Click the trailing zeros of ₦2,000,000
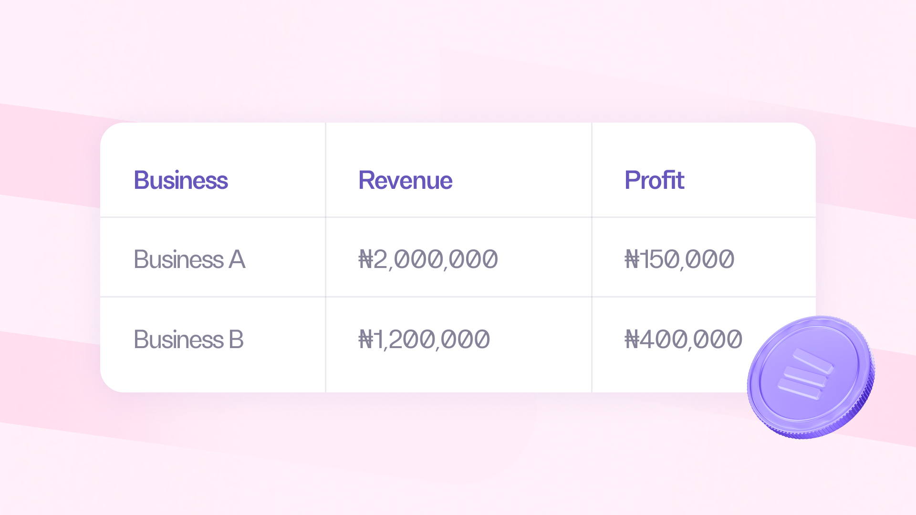 tap(473, 259)
